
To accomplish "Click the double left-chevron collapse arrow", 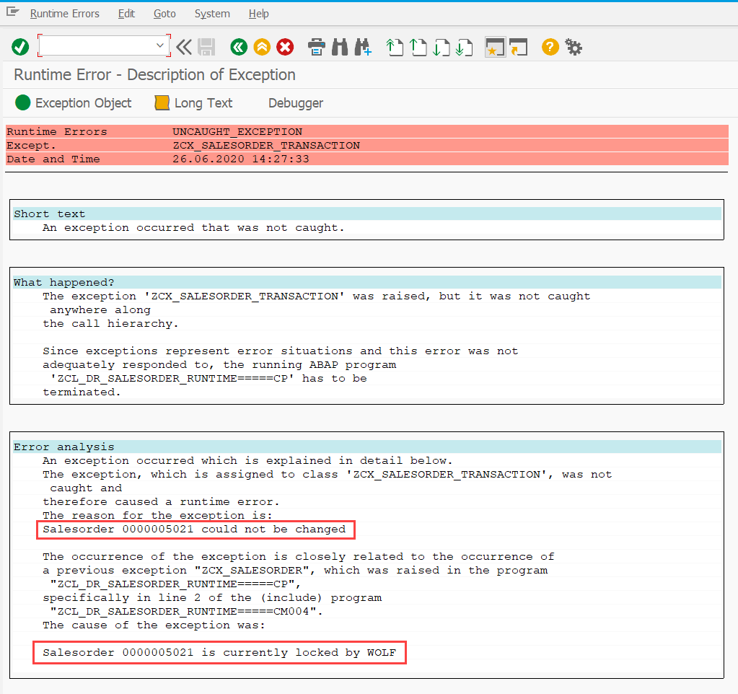I will pos(183,47).
